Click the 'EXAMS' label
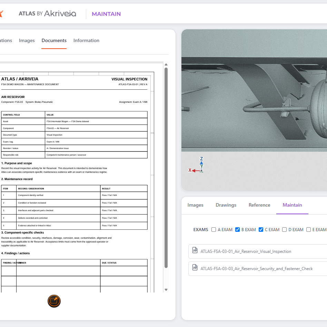 click(201, 230)
